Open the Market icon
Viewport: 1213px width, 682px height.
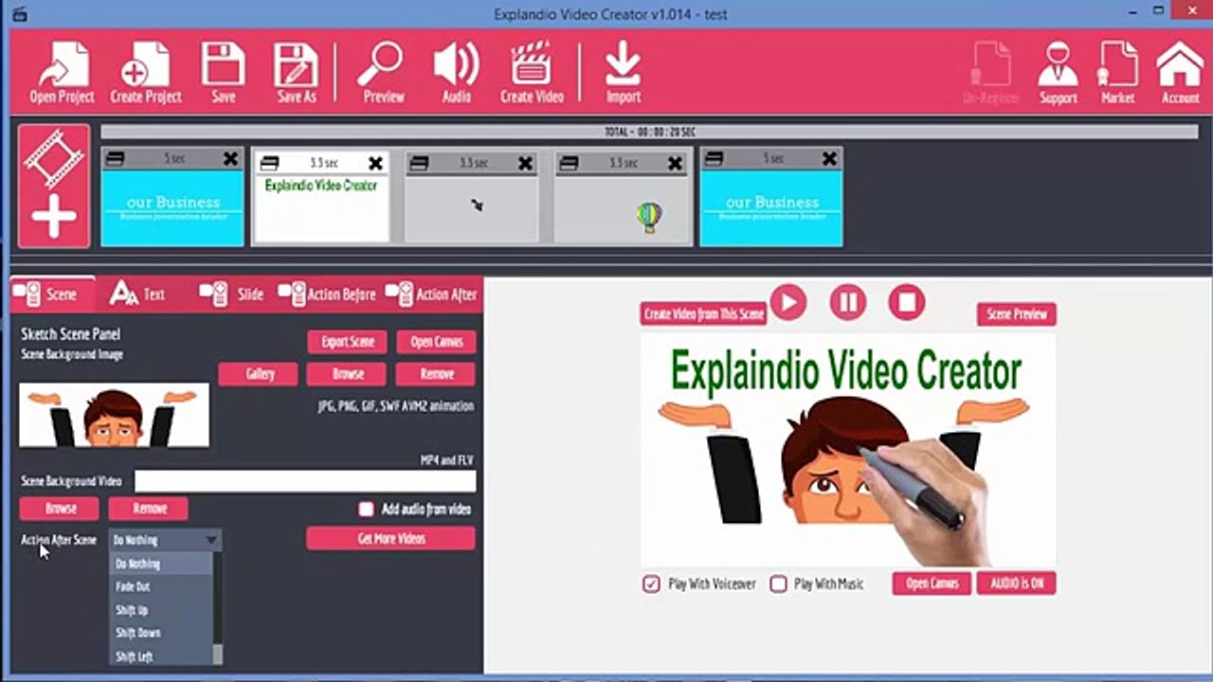(x=1117, y=73)
